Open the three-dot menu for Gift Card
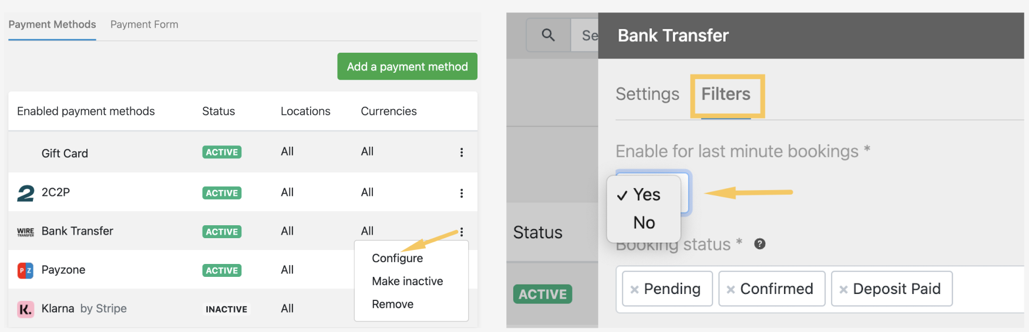 coord(462,153)
